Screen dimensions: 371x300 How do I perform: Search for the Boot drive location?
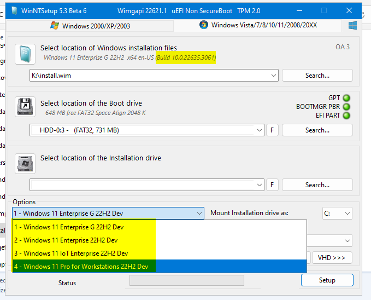(x=317, y=130)
